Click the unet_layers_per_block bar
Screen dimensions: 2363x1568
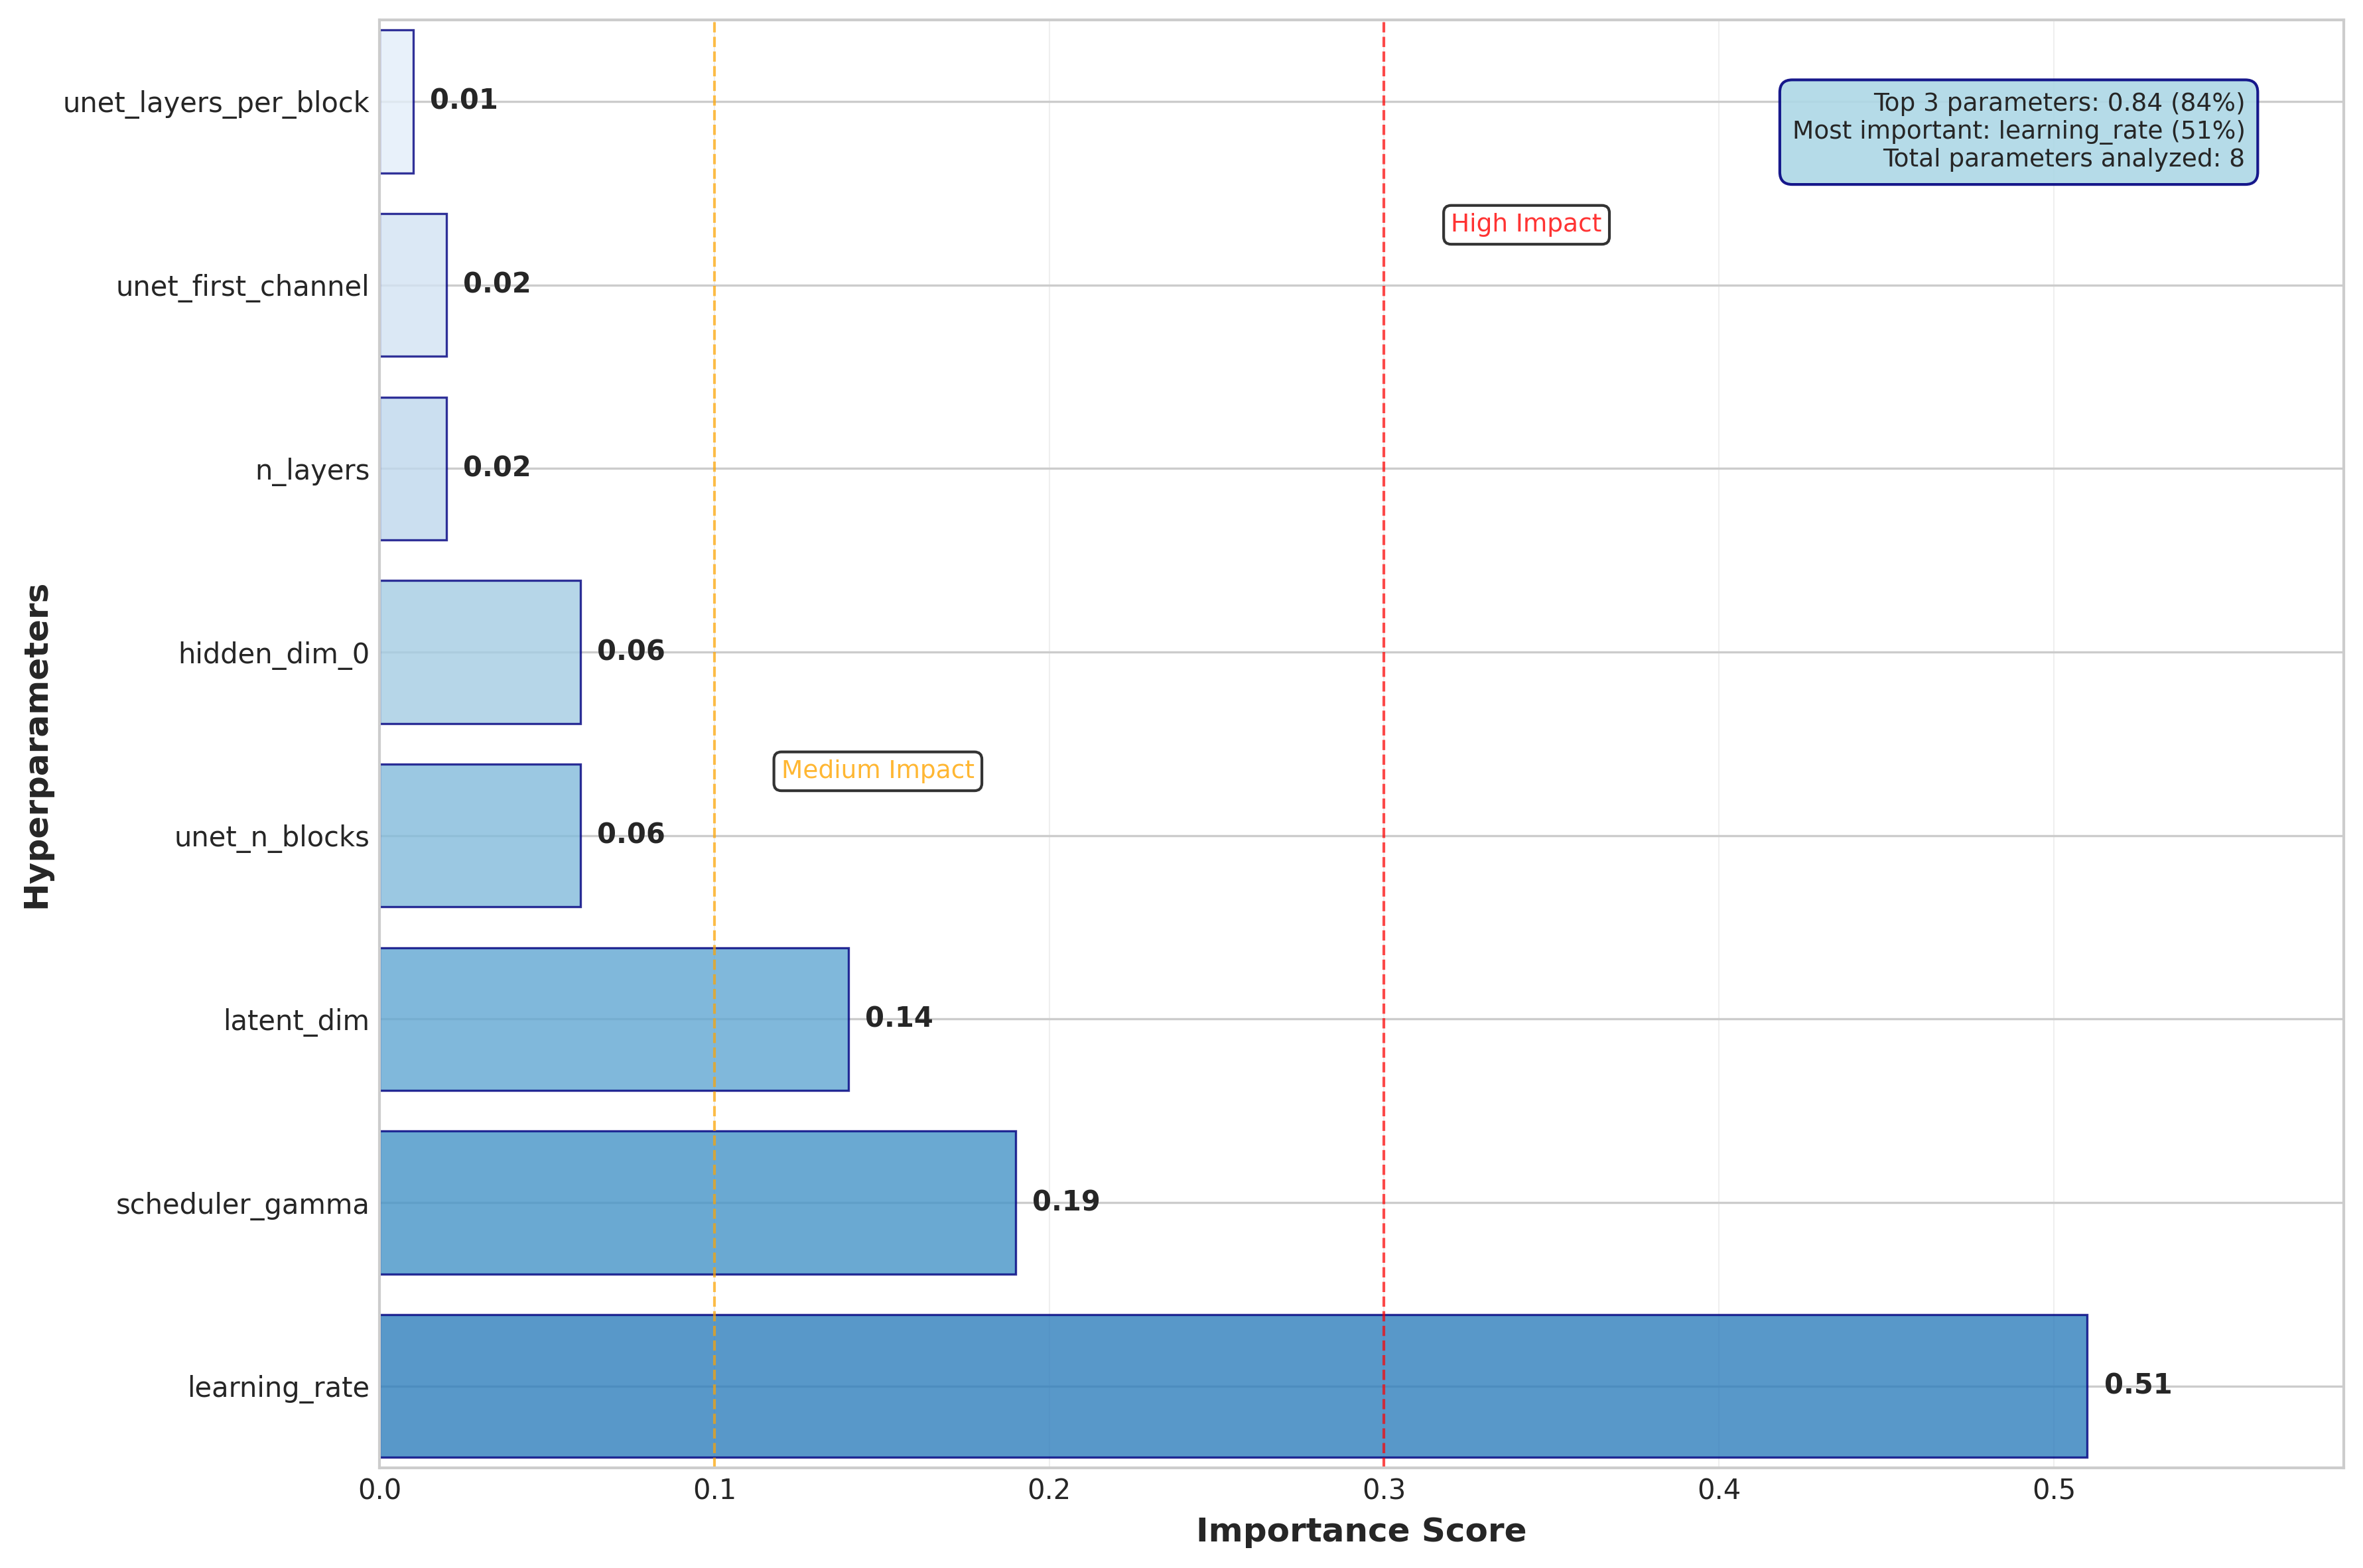397,102
